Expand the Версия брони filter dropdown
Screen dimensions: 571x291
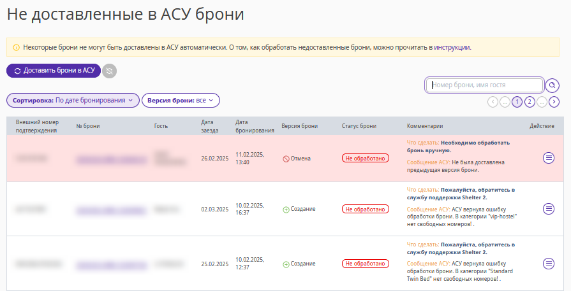pos(181,100)
